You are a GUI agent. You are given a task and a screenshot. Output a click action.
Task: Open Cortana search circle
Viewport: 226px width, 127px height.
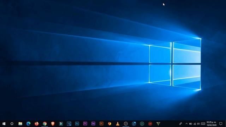(x=12, y=124)
